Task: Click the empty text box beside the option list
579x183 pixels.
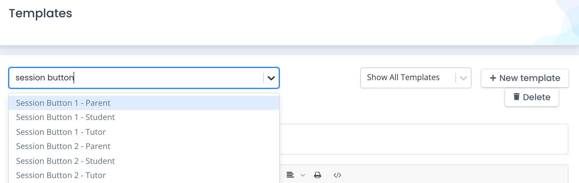Action: 424,139
